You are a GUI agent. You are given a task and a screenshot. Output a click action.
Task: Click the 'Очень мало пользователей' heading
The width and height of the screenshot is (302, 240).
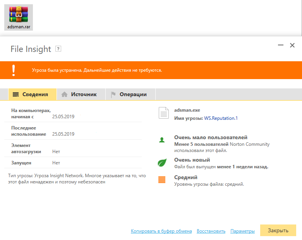click(x=211, y=137)
